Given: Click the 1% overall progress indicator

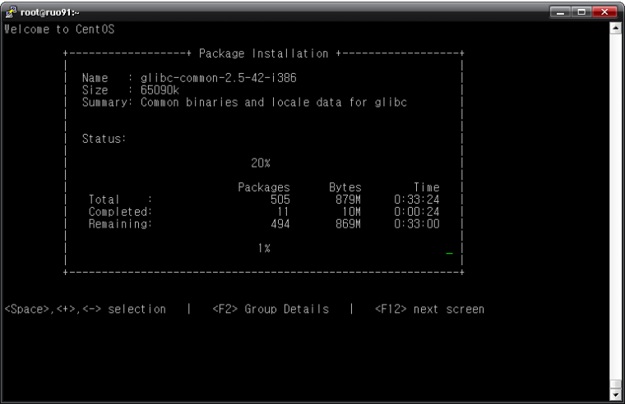Looking at the screenshot, I should tap(264, 248).
